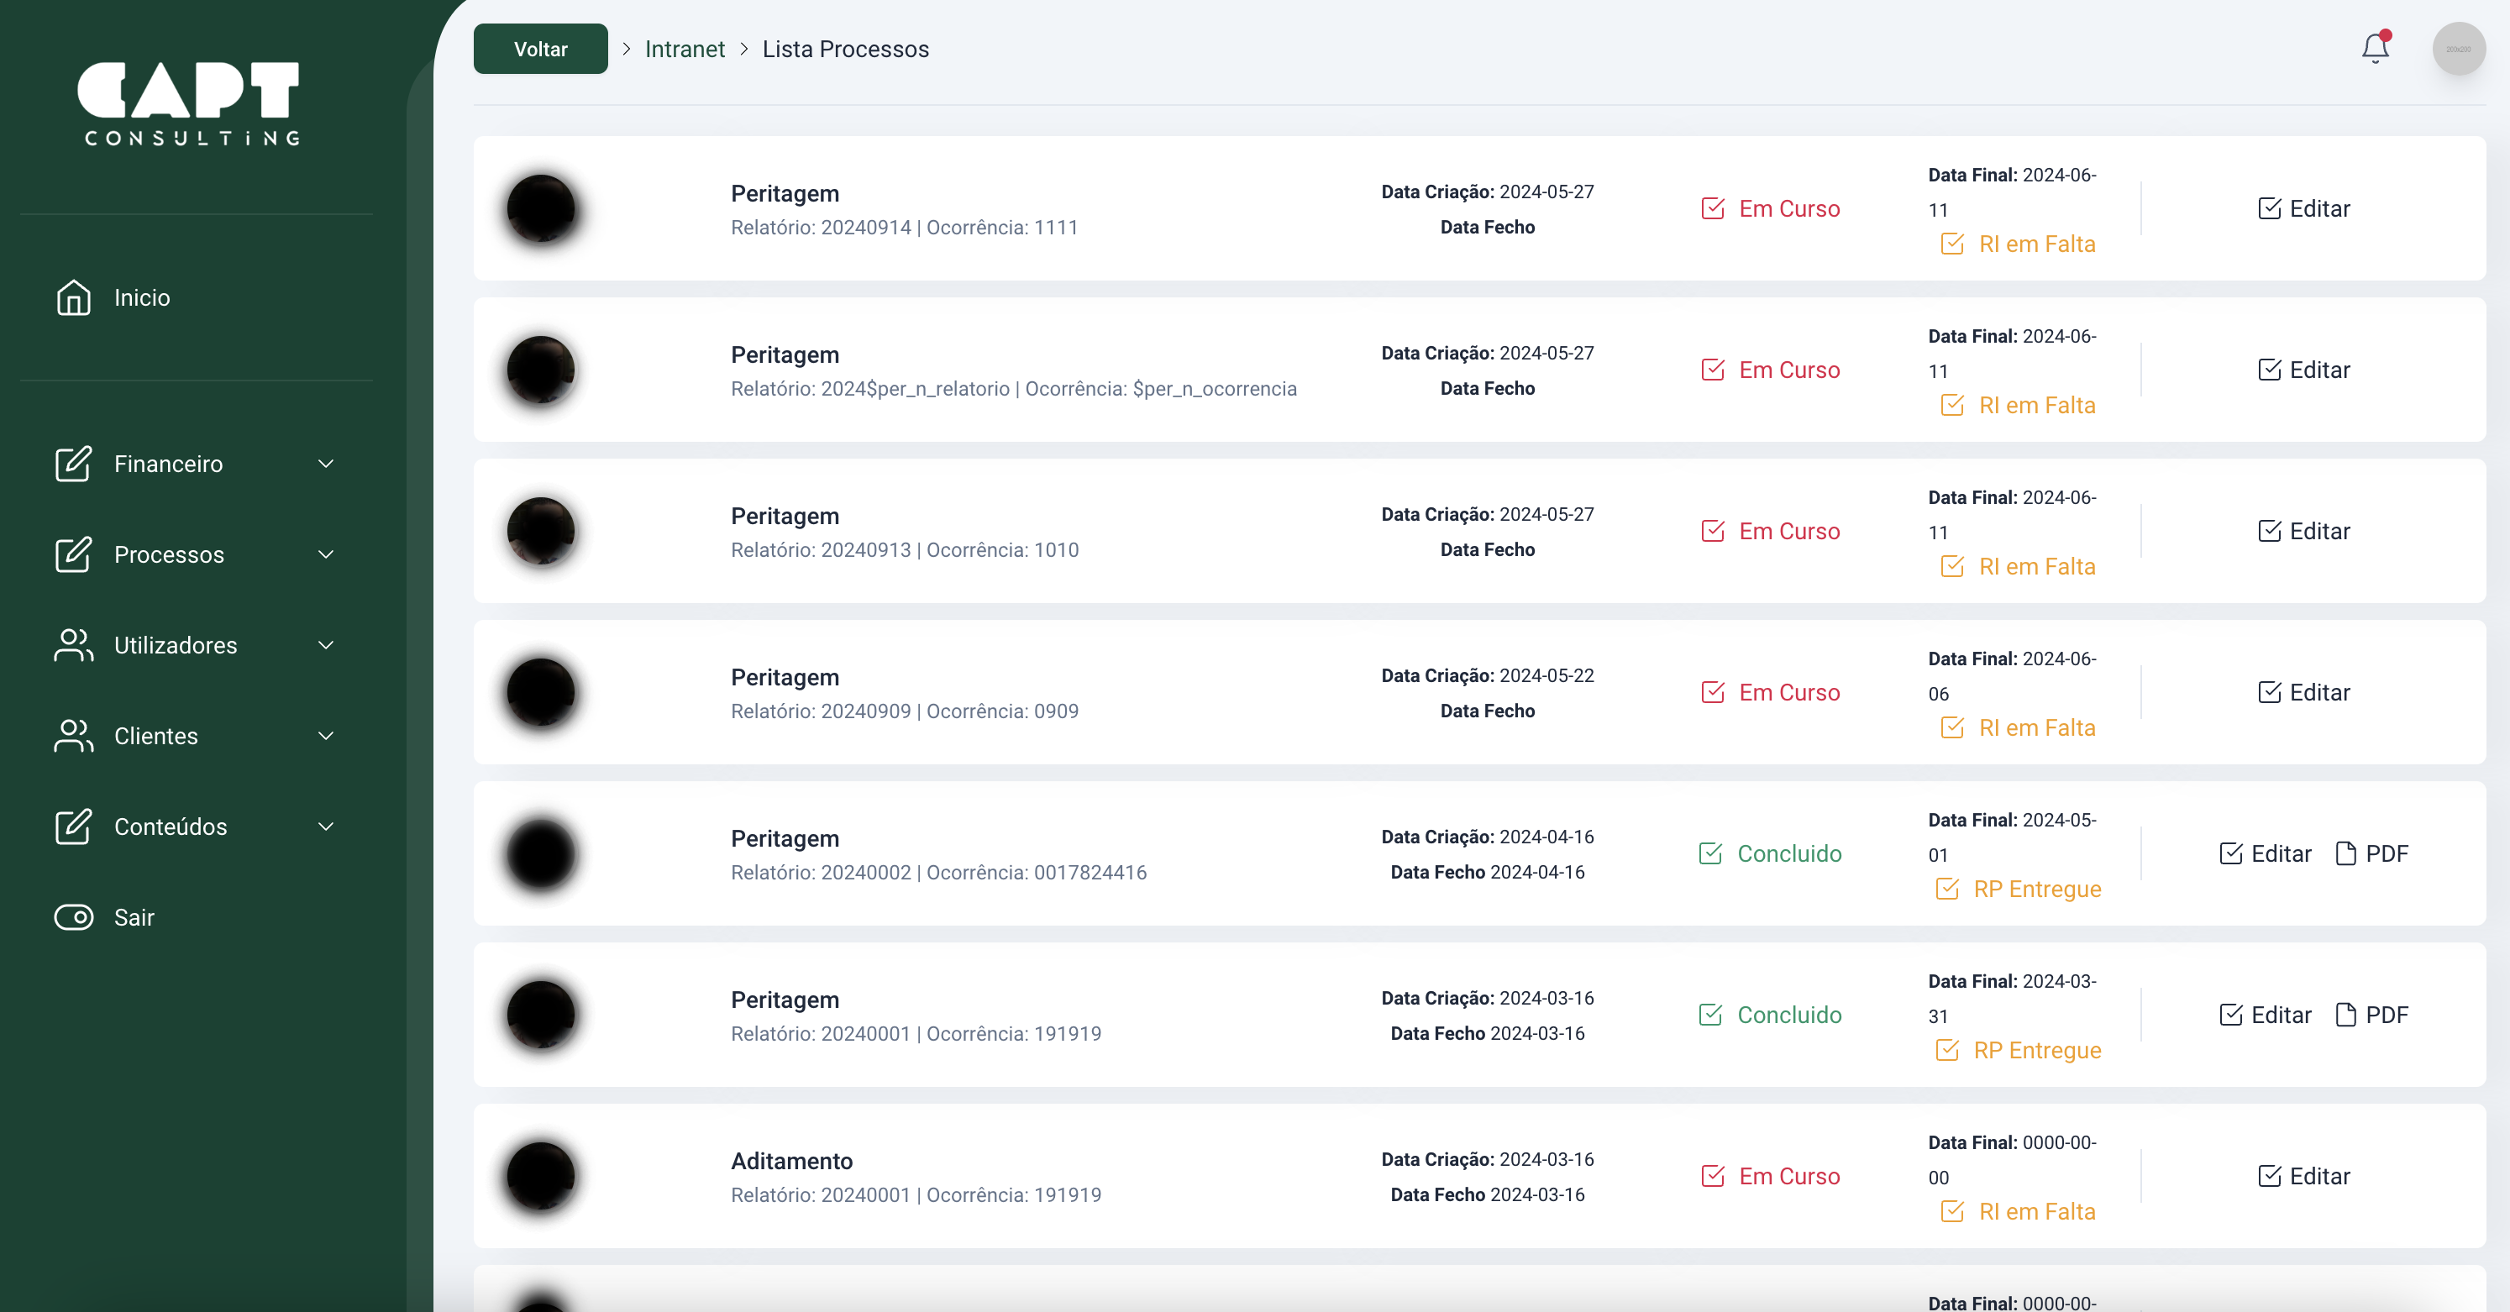The height and width of the screenshot is (1312, 2510).
Task: Click RP Entregue icon for Ocorrência 0017824416
Action: coord(1947,890)
